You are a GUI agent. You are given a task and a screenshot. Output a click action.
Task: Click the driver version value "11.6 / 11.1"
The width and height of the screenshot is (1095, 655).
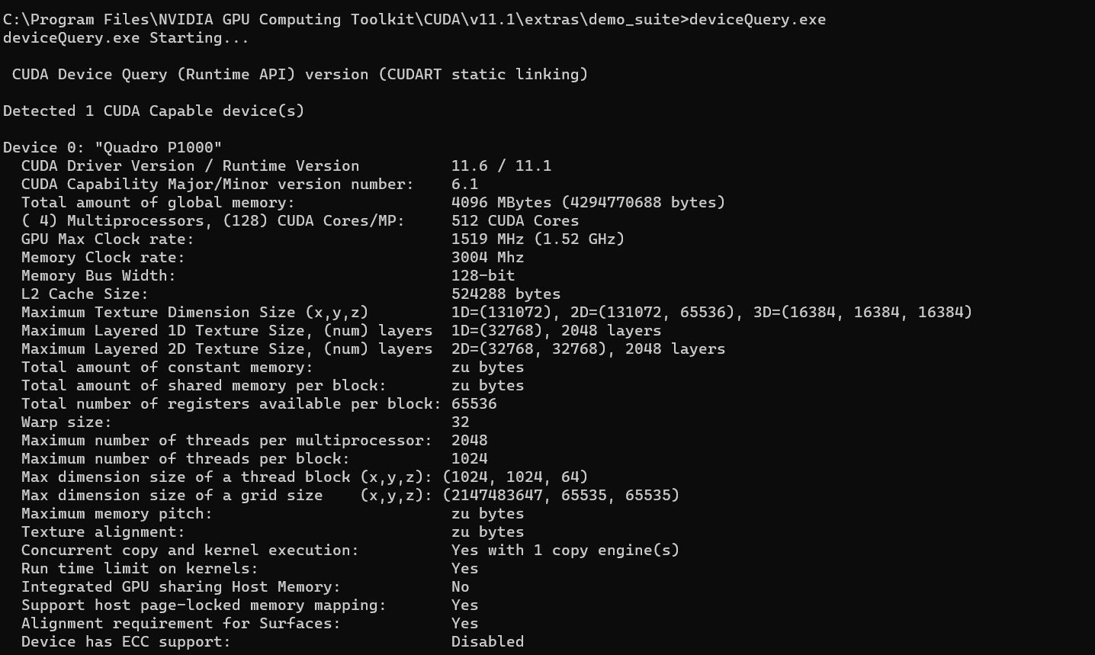[501, 165]
